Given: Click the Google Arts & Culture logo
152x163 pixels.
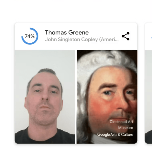Looking at the screenshot, I should [x=115, y=134].
